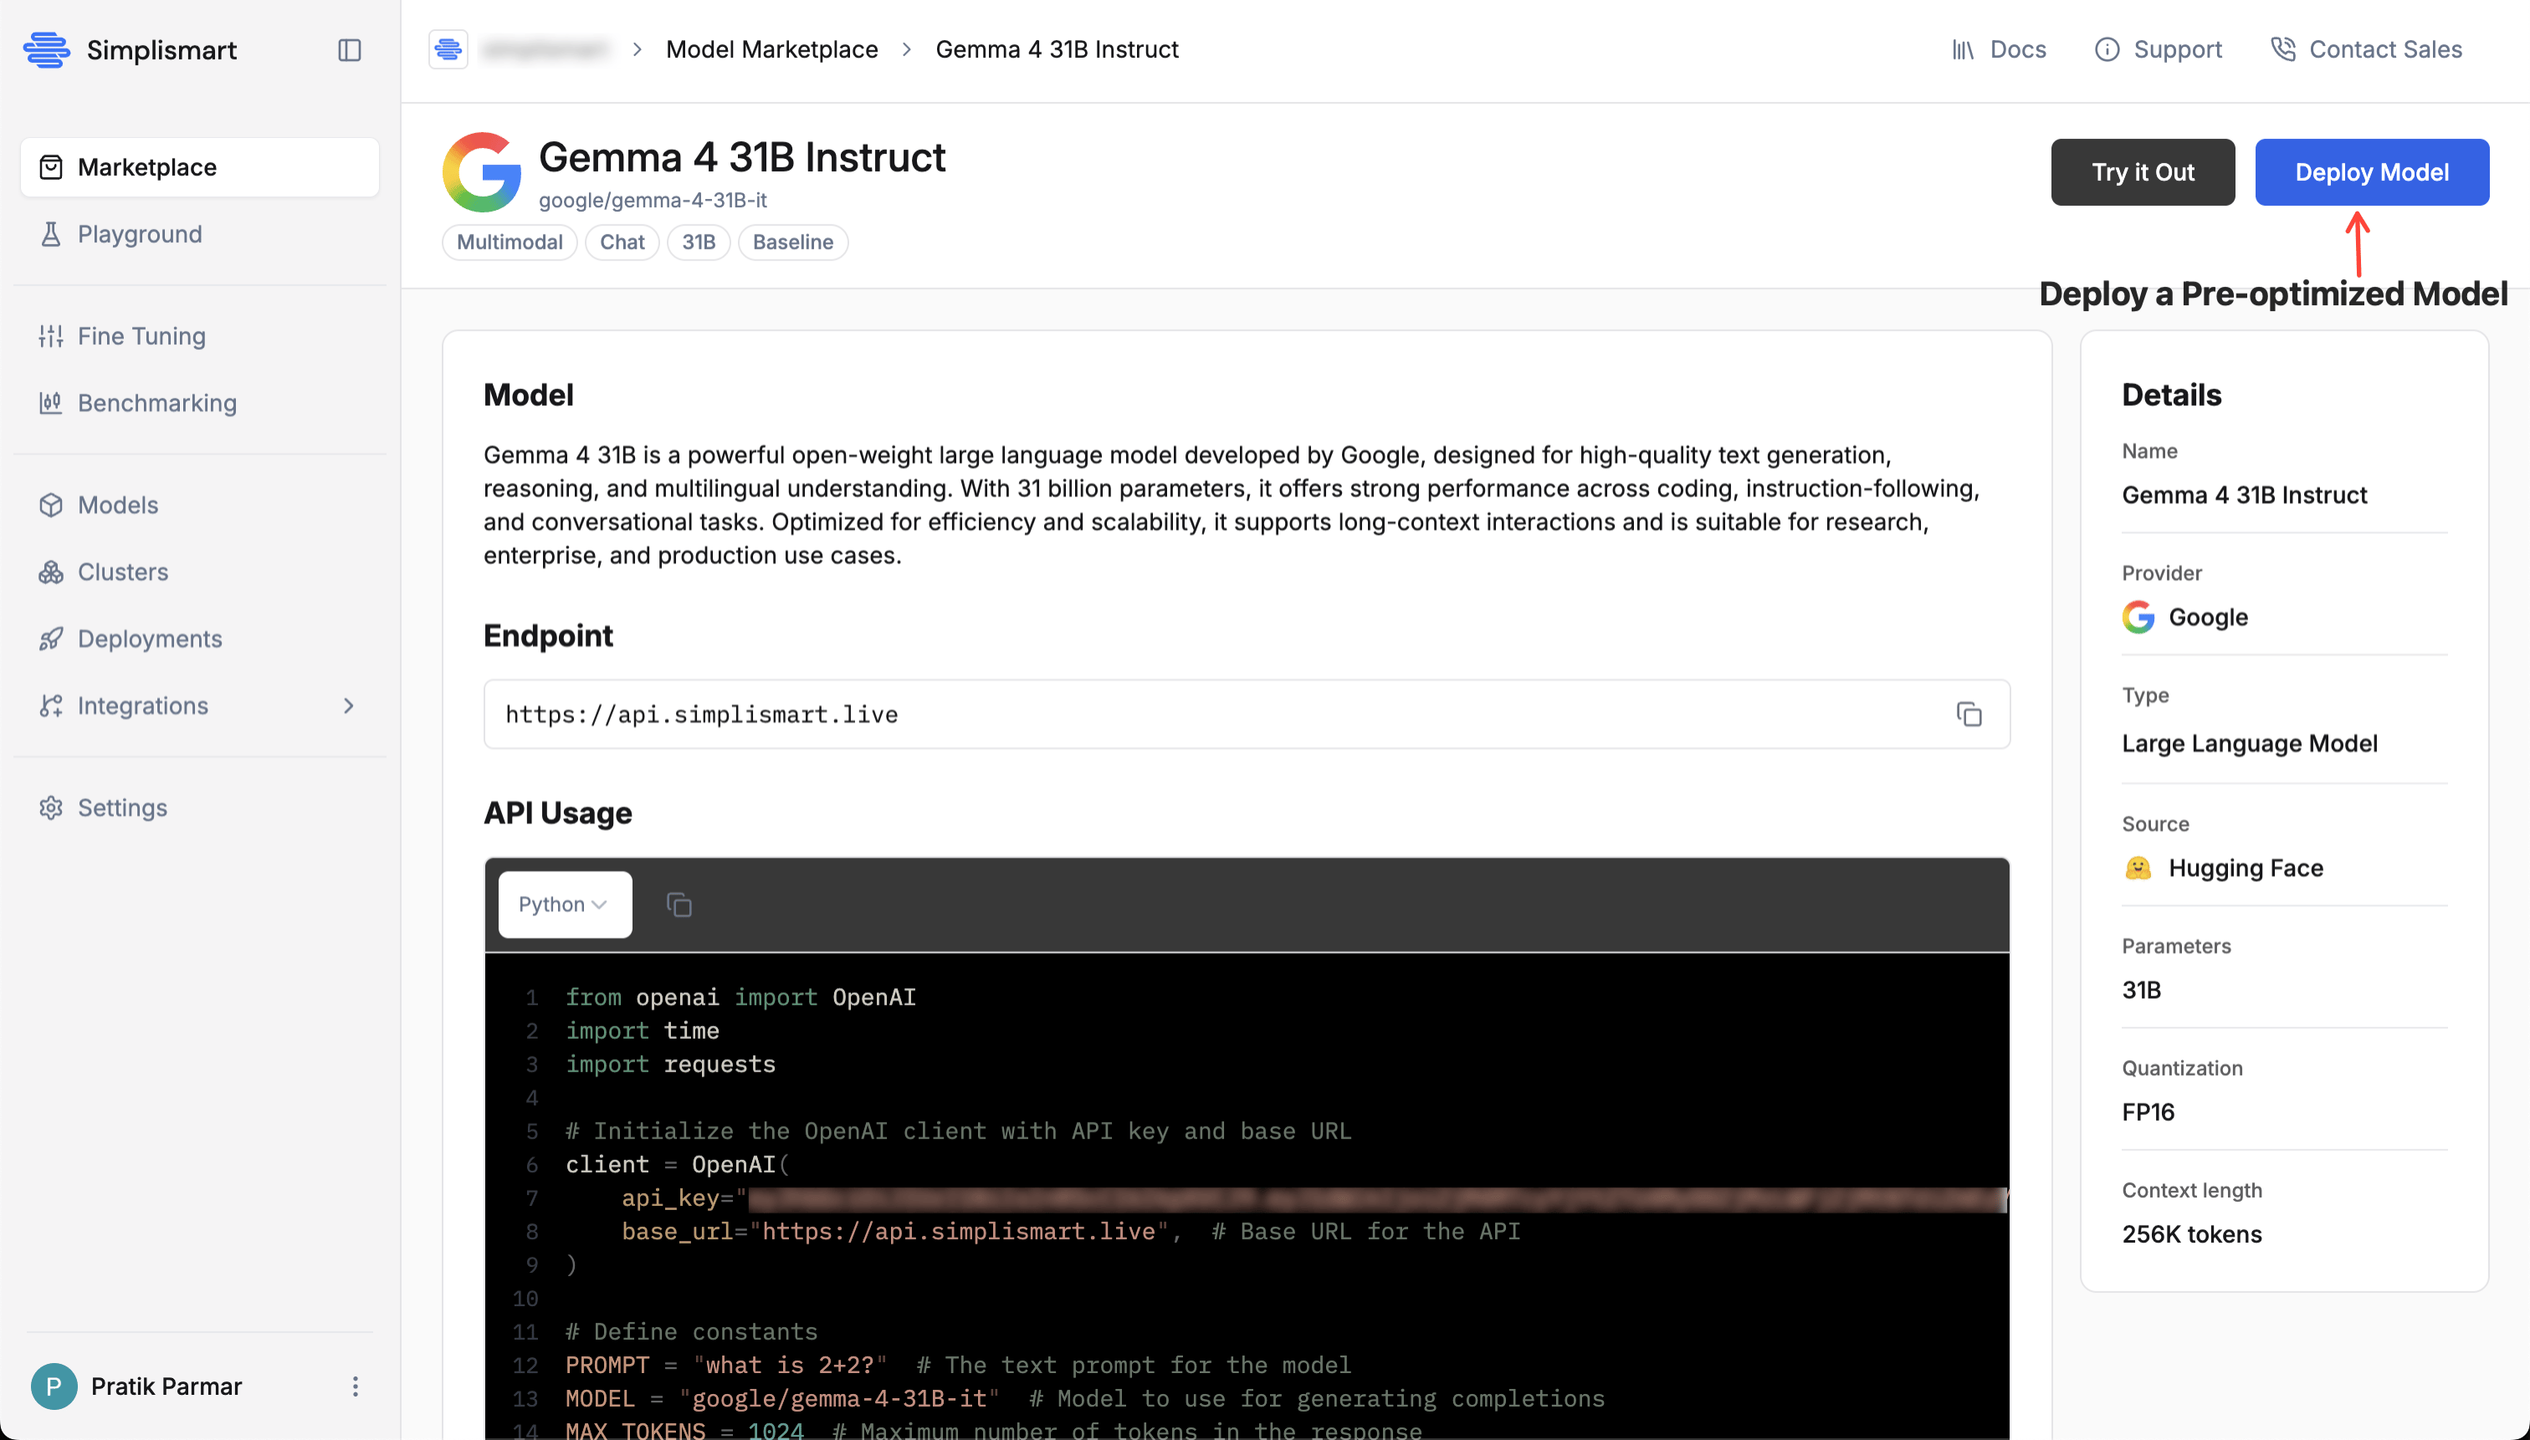Viewport: 2530px width, 1440px height.
Task: Click the Gemma 4 31B Instruct breadcrumb
Action: (1057, 49)
